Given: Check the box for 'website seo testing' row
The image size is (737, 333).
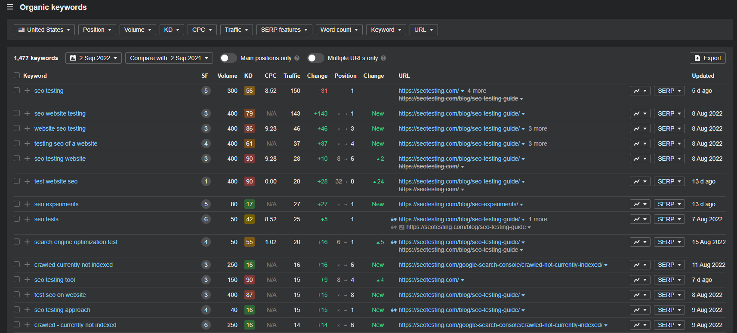Looking at the screenshot, I should (17, 128).
